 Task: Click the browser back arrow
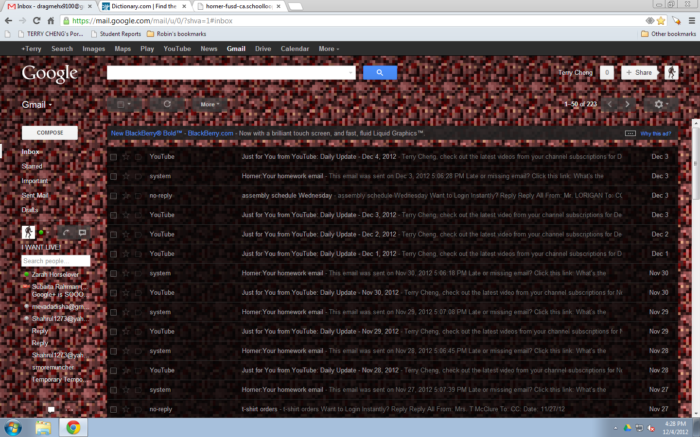coord(8,20)
